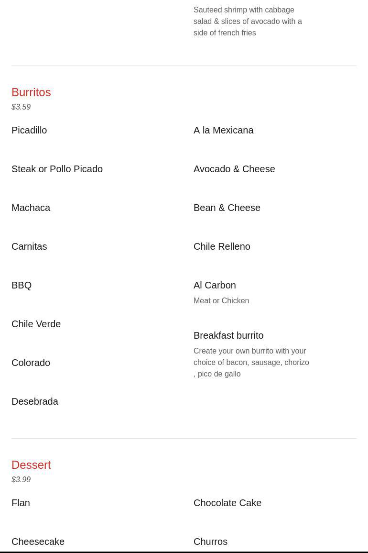Image resolution: width=368 pixels, height=553 pixels.
Task: Click the Churros dessert item
Action: coord(210,542)
